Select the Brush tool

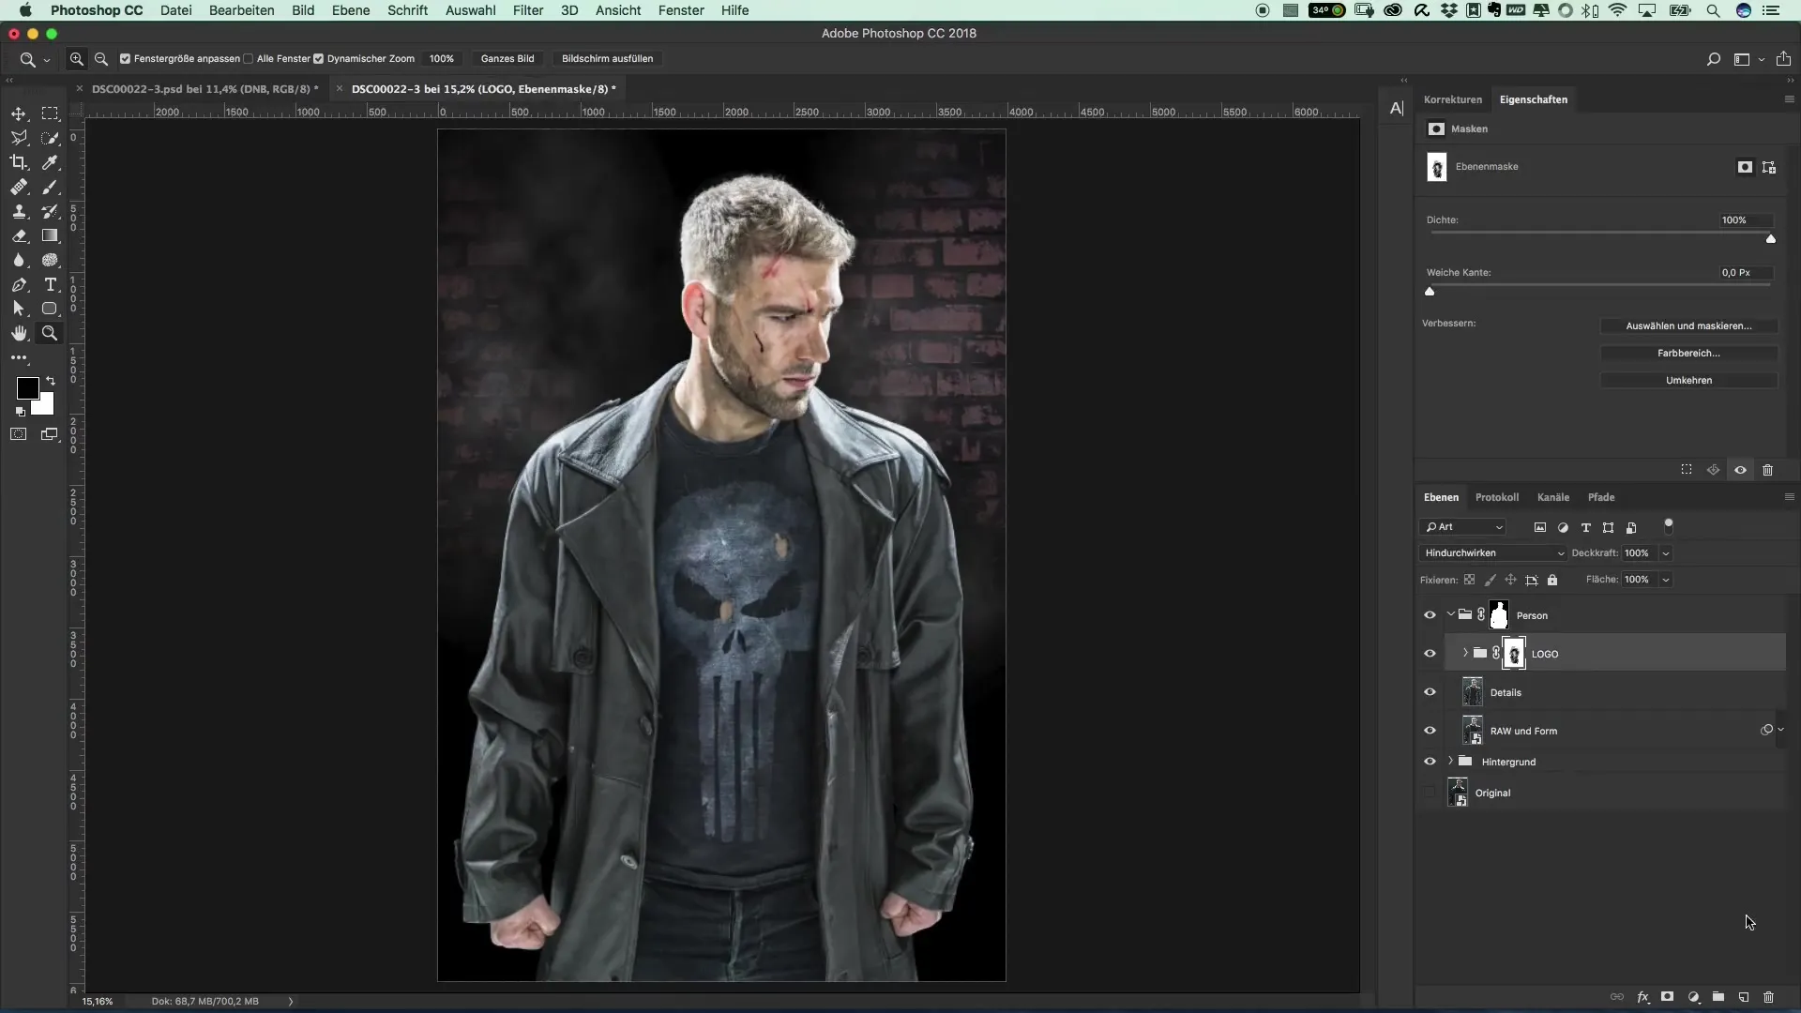tap(50, 187)
